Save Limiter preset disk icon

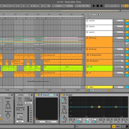click(x=32, y=95)
